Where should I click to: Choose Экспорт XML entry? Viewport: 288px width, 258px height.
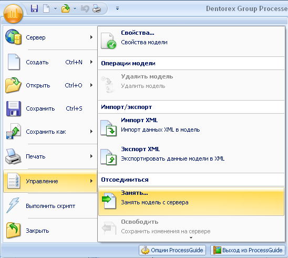click(x=191, y=157)
